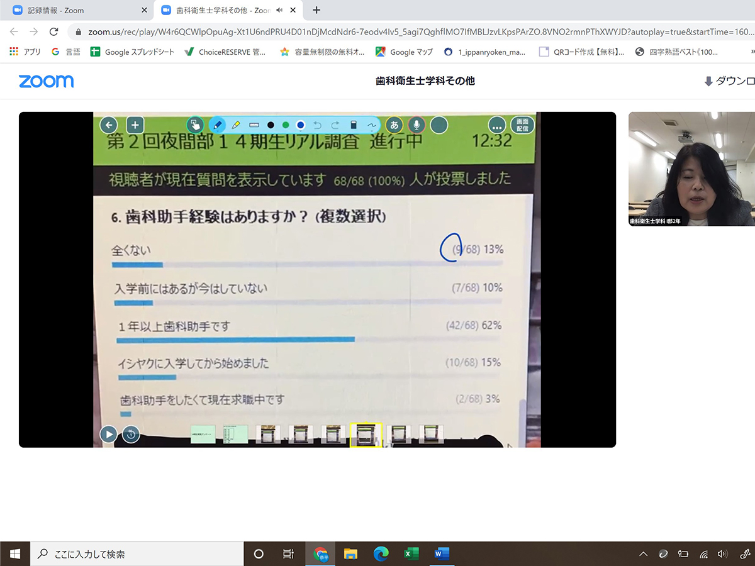The width and height of the screenshot is (755, 566).
Task: Pick the black pen color
Action: coord(271,125)
